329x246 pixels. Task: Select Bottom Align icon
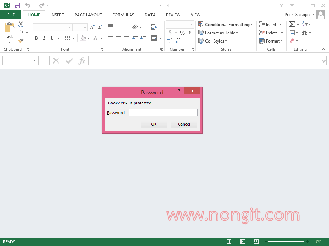[126, 28]
